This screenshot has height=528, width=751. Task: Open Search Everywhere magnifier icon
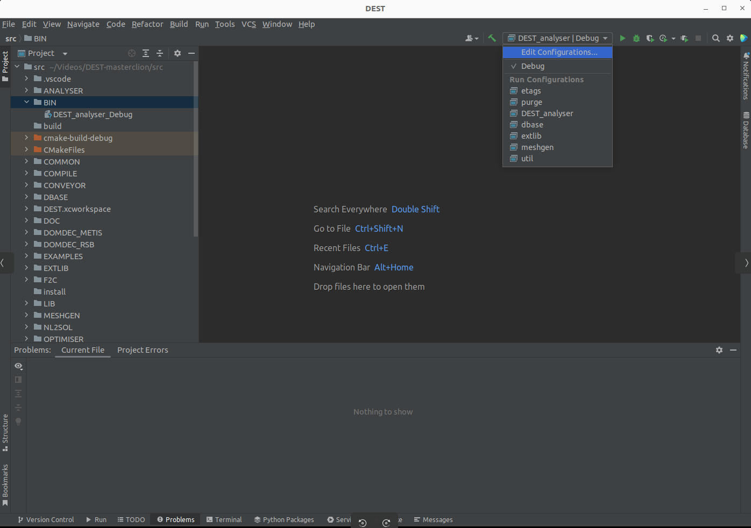click(716, 38)
